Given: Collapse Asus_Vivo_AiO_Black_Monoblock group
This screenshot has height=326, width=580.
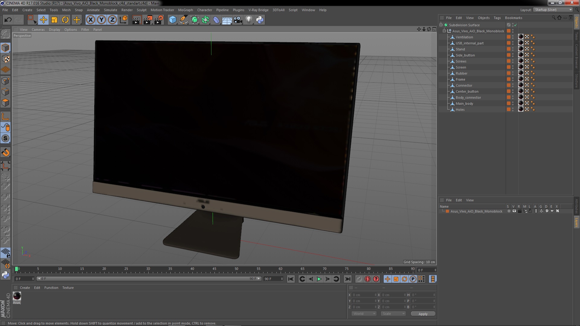Looking at the screenshot, I should pos(444,31).
